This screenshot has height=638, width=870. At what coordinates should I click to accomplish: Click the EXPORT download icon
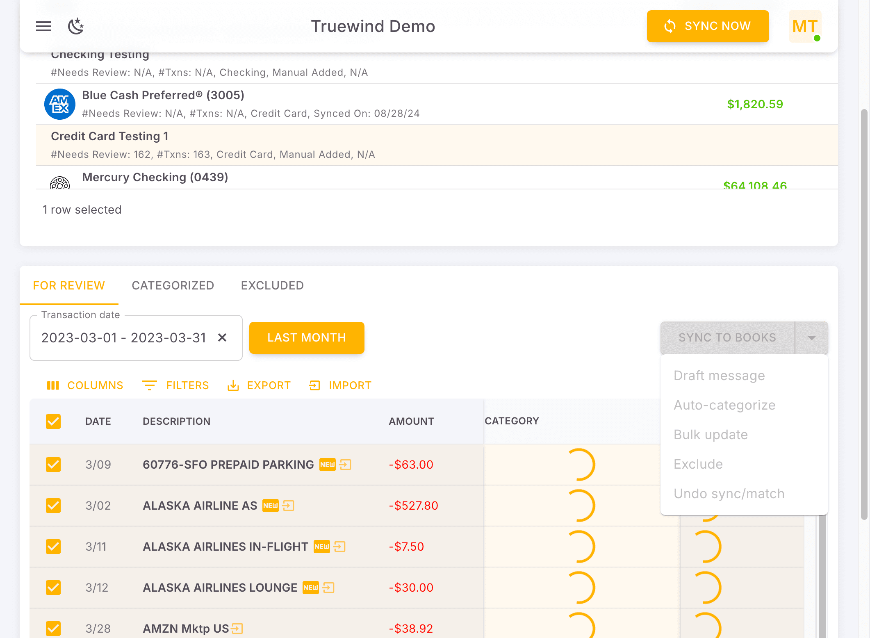pos(233,385)
